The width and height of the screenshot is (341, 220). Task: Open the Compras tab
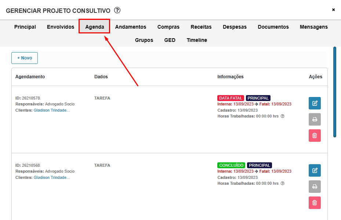click(168, 27)
